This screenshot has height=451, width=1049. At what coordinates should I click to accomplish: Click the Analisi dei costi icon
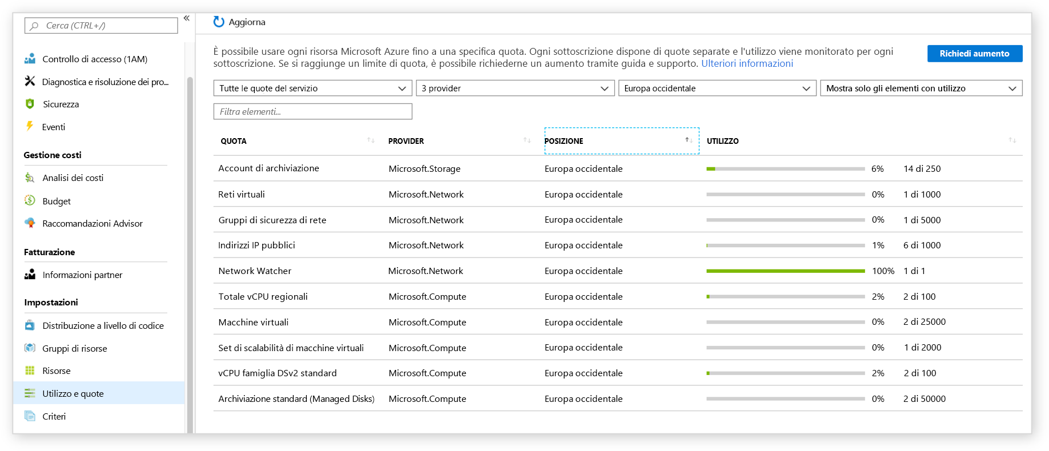[30, 178]
